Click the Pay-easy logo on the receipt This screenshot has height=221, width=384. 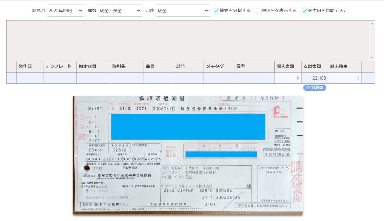tap(281, 112)
